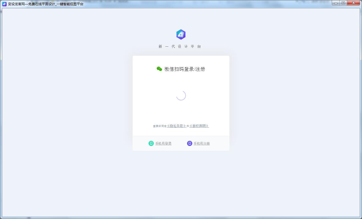Click the app icon in the title bar
362x219 pixels.
[x=4, y=4]
